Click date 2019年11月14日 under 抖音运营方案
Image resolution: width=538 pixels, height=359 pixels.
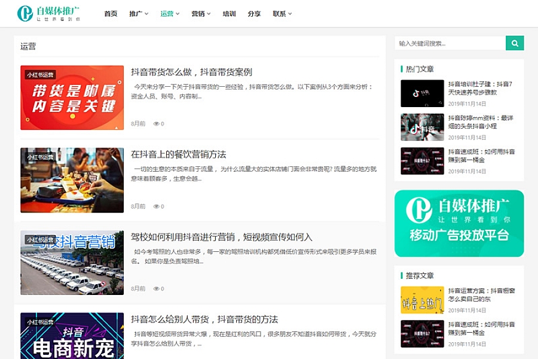[x=467, y=310]
